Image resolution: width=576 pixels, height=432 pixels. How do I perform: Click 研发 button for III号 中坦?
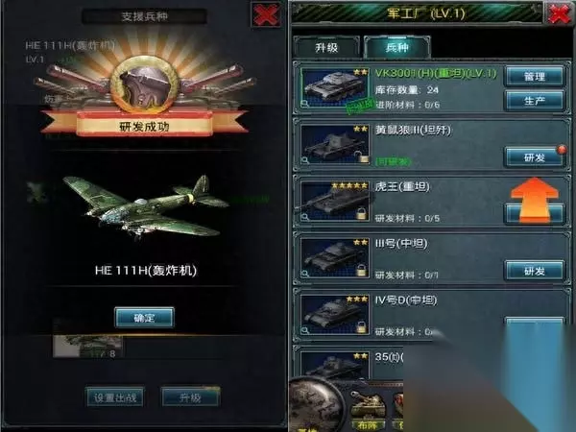535,271
